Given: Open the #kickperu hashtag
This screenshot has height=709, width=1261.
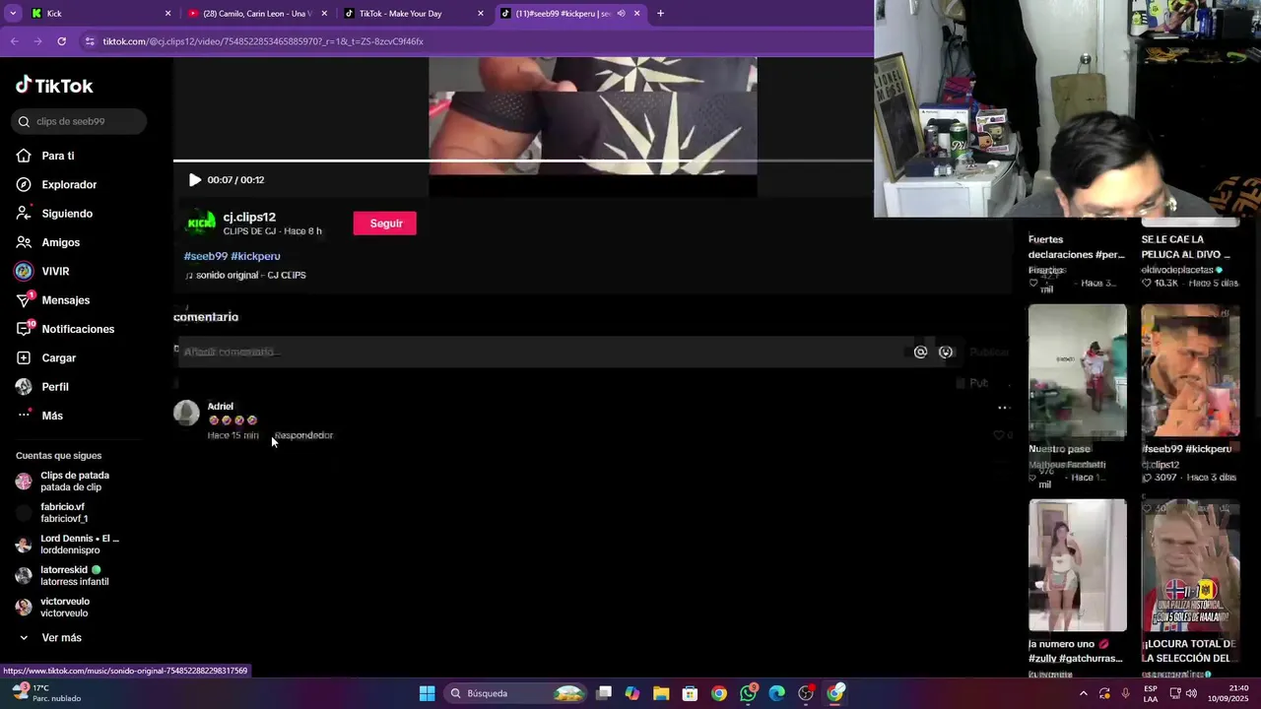Looking at the screenshot, I should (x=255, y=256).
